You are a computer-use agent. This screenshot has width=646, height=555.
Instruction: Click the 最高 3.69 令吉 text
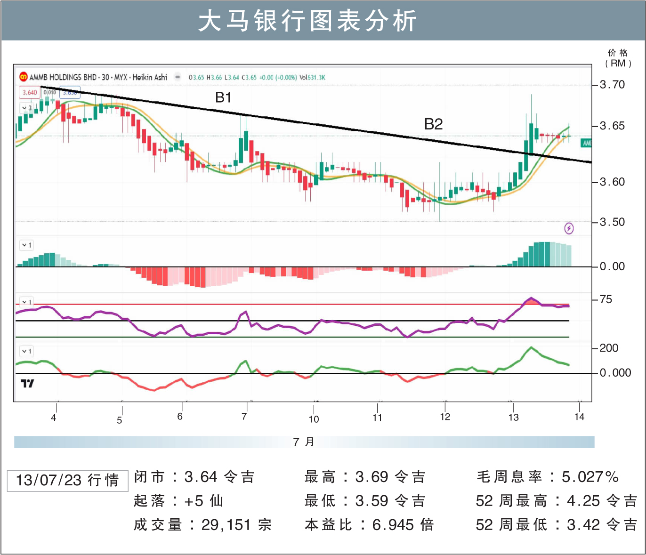pyautogui.click(x=365, y=477)
